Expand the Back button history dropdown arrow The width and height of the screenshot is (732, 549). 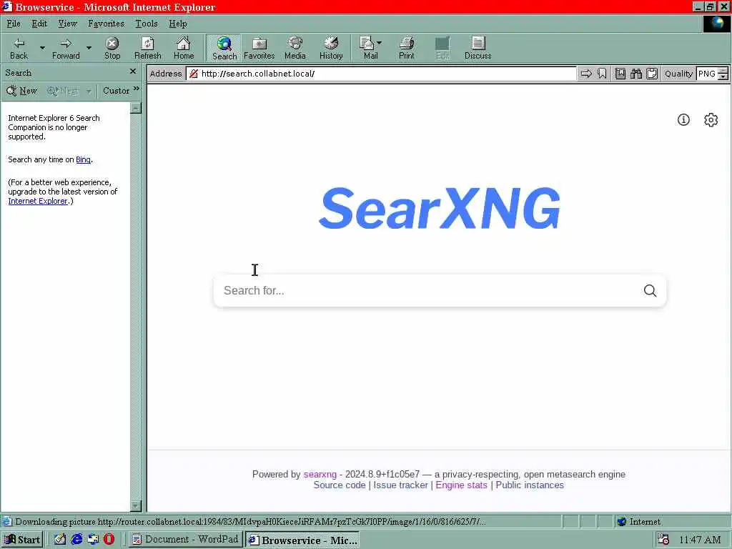tap(42, 48)
